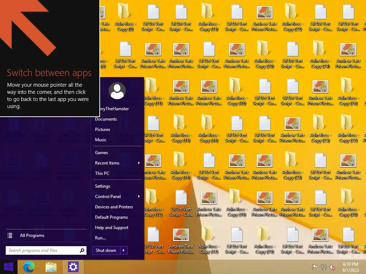Expand the Recent Items submenu arrow

click(x=139, y=163)
